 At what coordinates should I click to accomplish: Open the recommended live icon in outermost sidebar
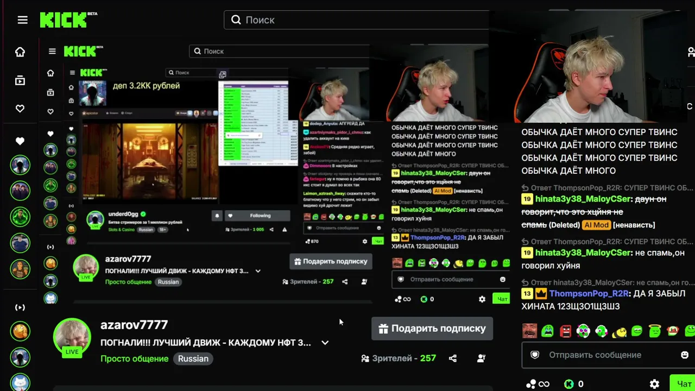[x=20, y=307]
